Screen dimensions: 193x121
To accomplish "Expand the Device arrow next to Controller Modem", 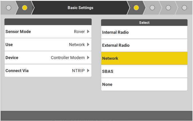I will click(x=88, y=58).
